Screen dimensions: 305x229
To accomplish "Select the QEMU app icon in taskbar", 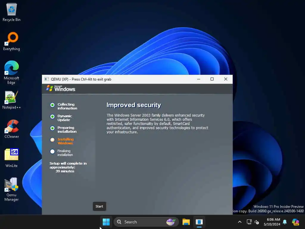I will 199,222.
